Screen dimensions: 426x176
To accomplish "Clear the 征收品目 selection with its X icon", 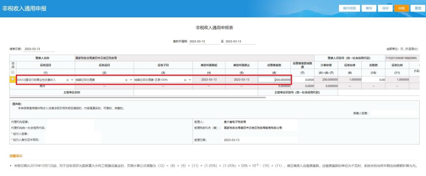I will [126, 80].
